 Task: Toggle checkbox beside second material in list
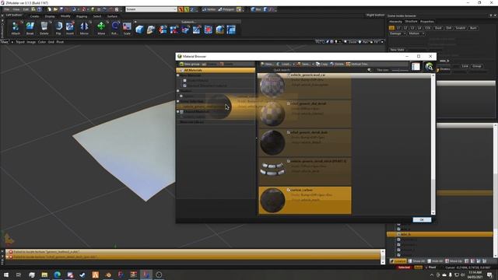pyautogui.click(x=289, y=103)
